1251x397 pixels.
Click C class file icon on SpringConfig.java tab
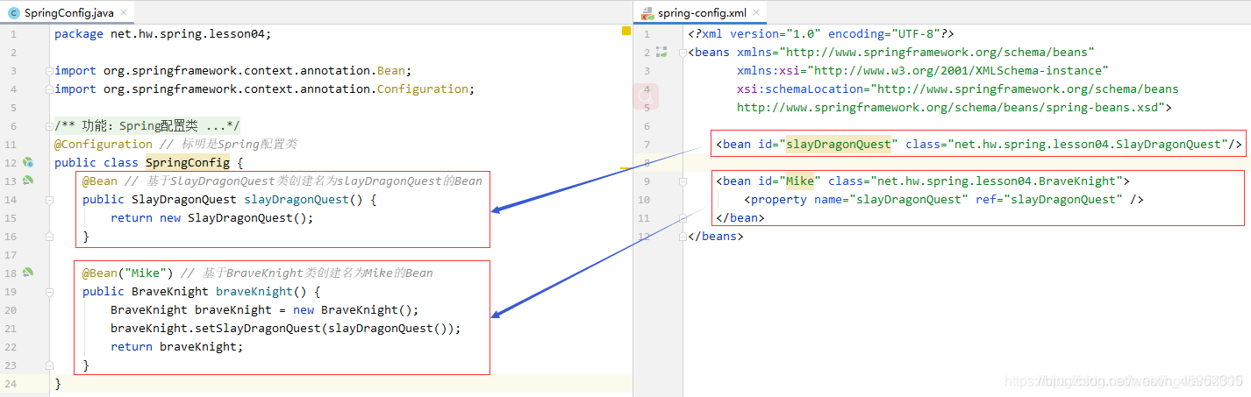[x=14, y=13]
